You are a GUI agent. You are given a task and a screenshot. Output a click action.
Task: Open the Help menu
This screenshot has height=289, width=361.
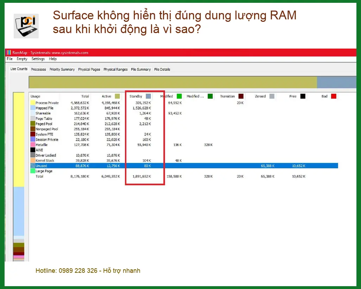click(53, 59)
